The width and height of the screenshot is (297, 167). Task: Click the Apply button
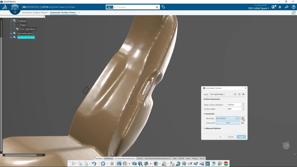(241, 137)
